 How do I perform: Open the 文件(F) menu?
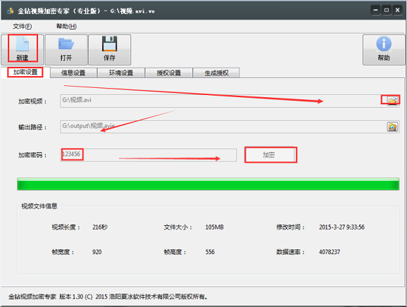(23, 26)
